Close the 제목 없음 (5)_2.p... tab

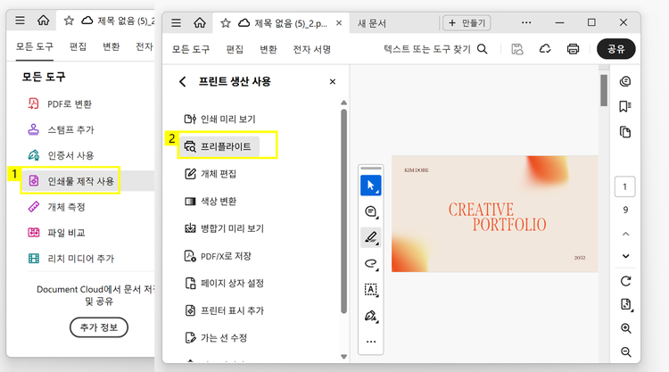coord(339,23)
